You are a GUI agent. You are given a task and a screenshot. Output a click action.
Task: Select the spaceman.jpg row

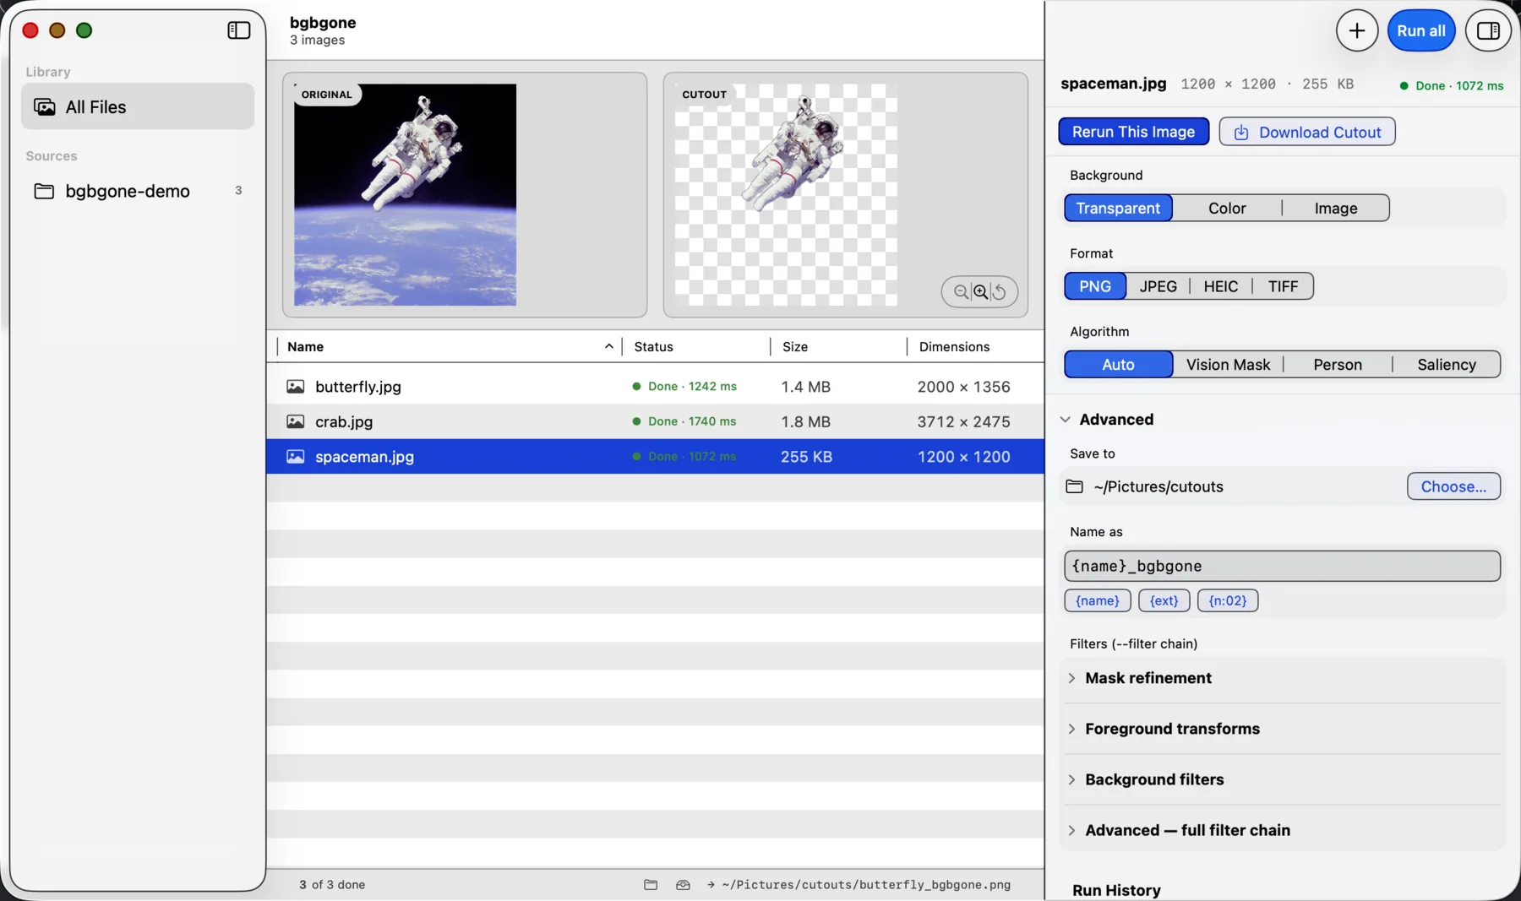(655, 457)
